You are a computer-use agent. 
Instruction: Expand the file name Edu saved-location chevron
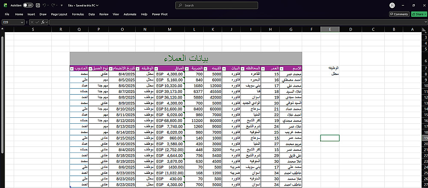[x=98, y=5]
